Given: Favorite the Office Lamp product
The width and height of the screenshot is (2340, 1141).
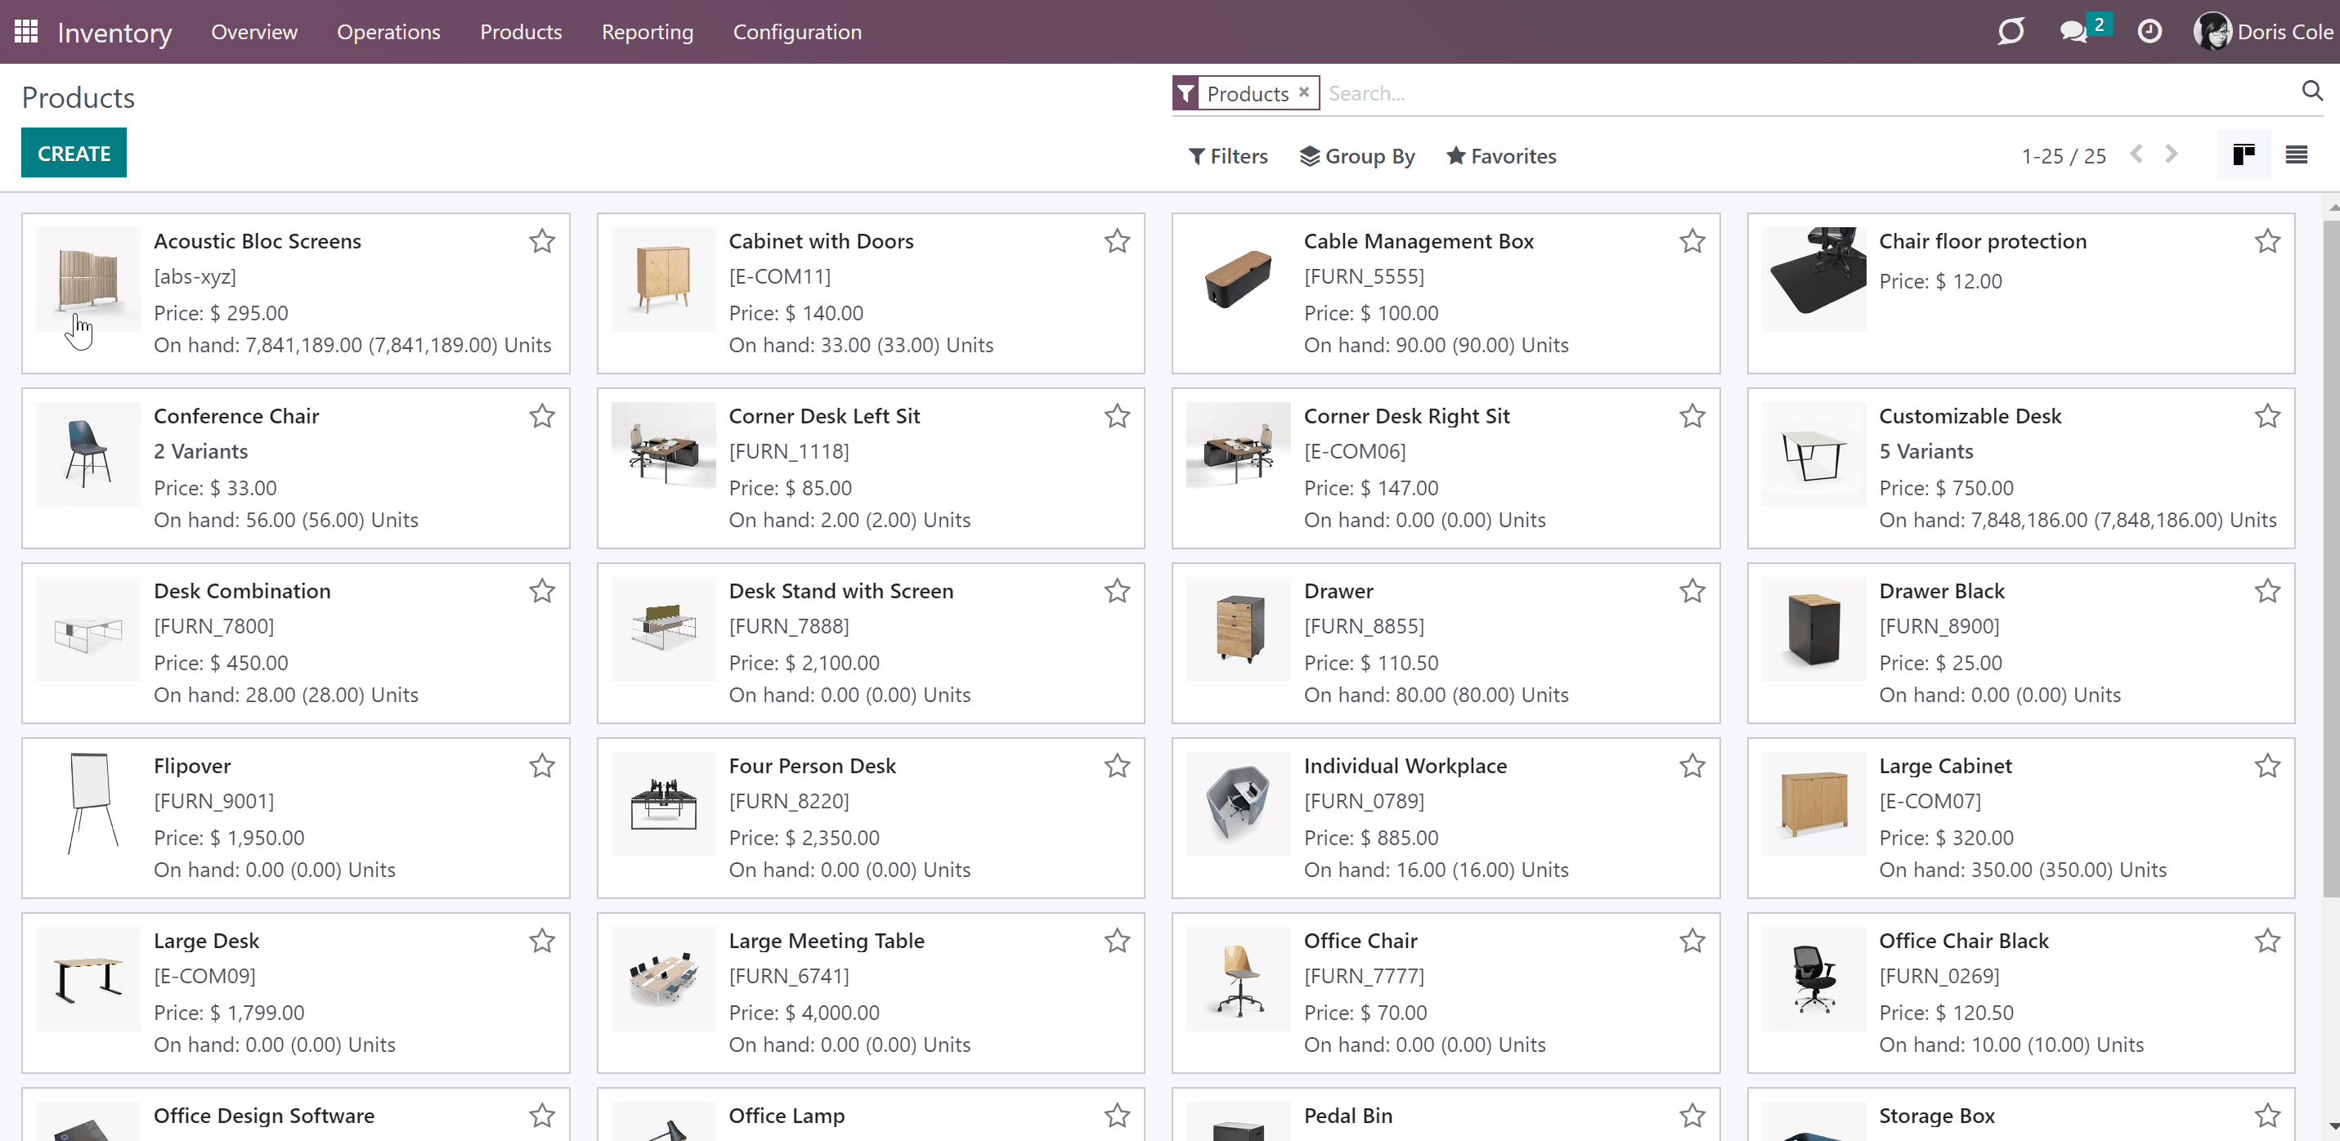Looking at the screenshot, I should (x=1118, y=1116).
